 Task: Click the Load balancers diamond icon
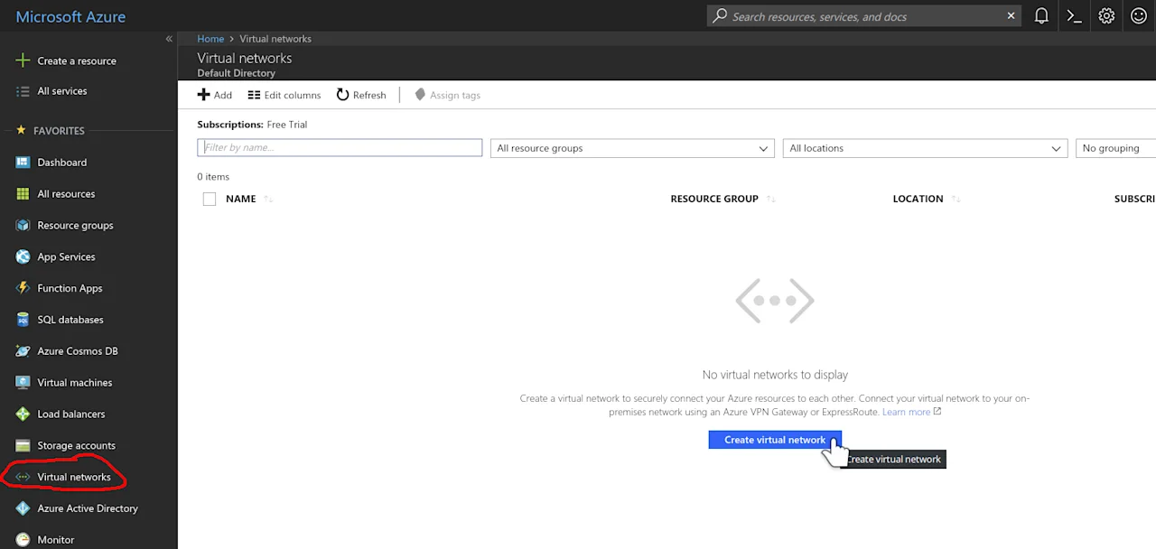click(23, 414)
